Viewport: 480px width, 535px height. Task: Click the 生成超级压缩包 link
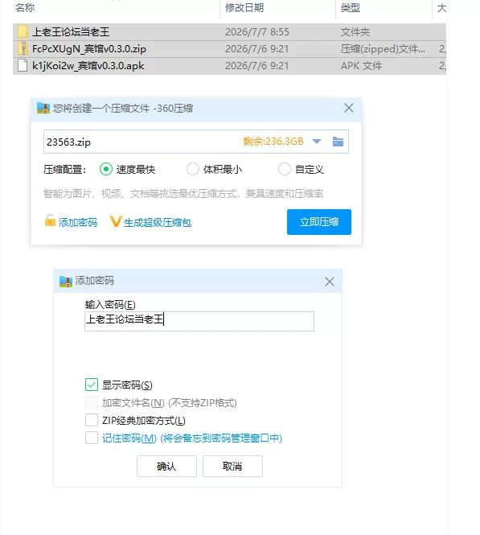click(x=158, y=223)
